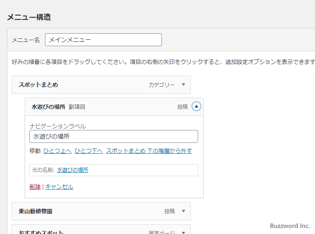
Task: Select the おすすめスポット menu item title
Action: (x=41, y=232)
